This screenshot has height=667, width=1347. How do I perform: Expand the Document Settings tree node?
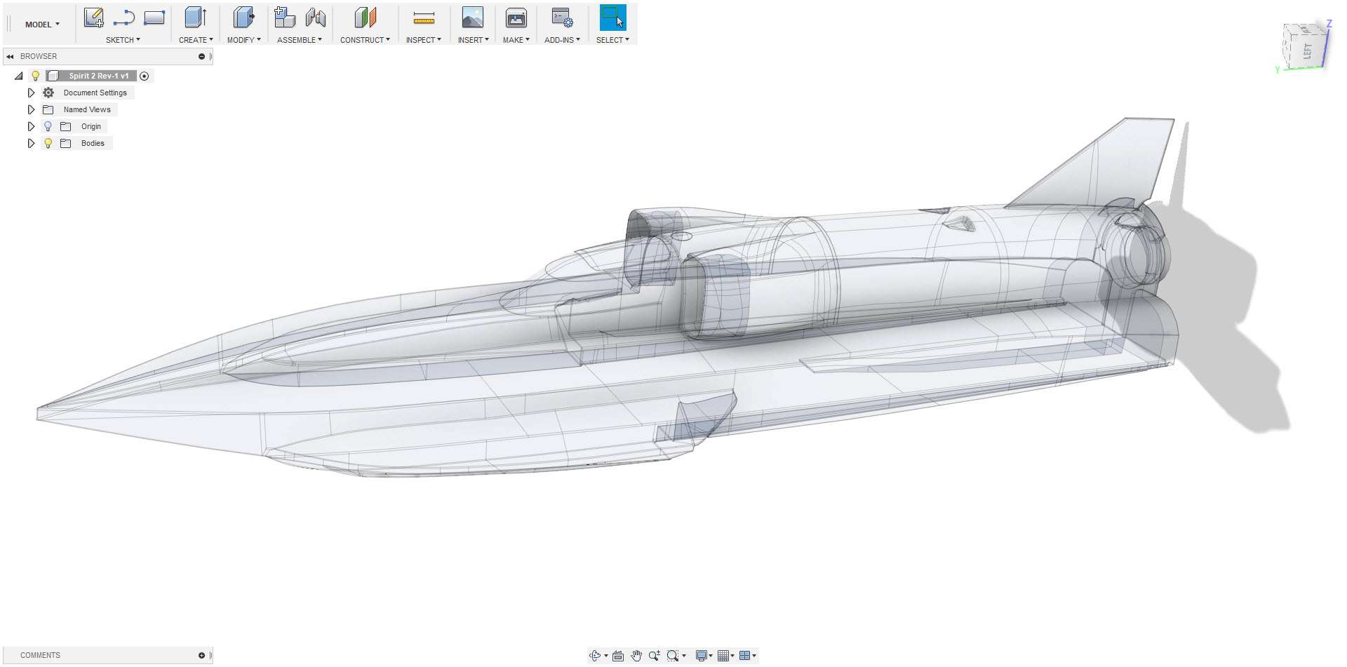click(31, 93)
